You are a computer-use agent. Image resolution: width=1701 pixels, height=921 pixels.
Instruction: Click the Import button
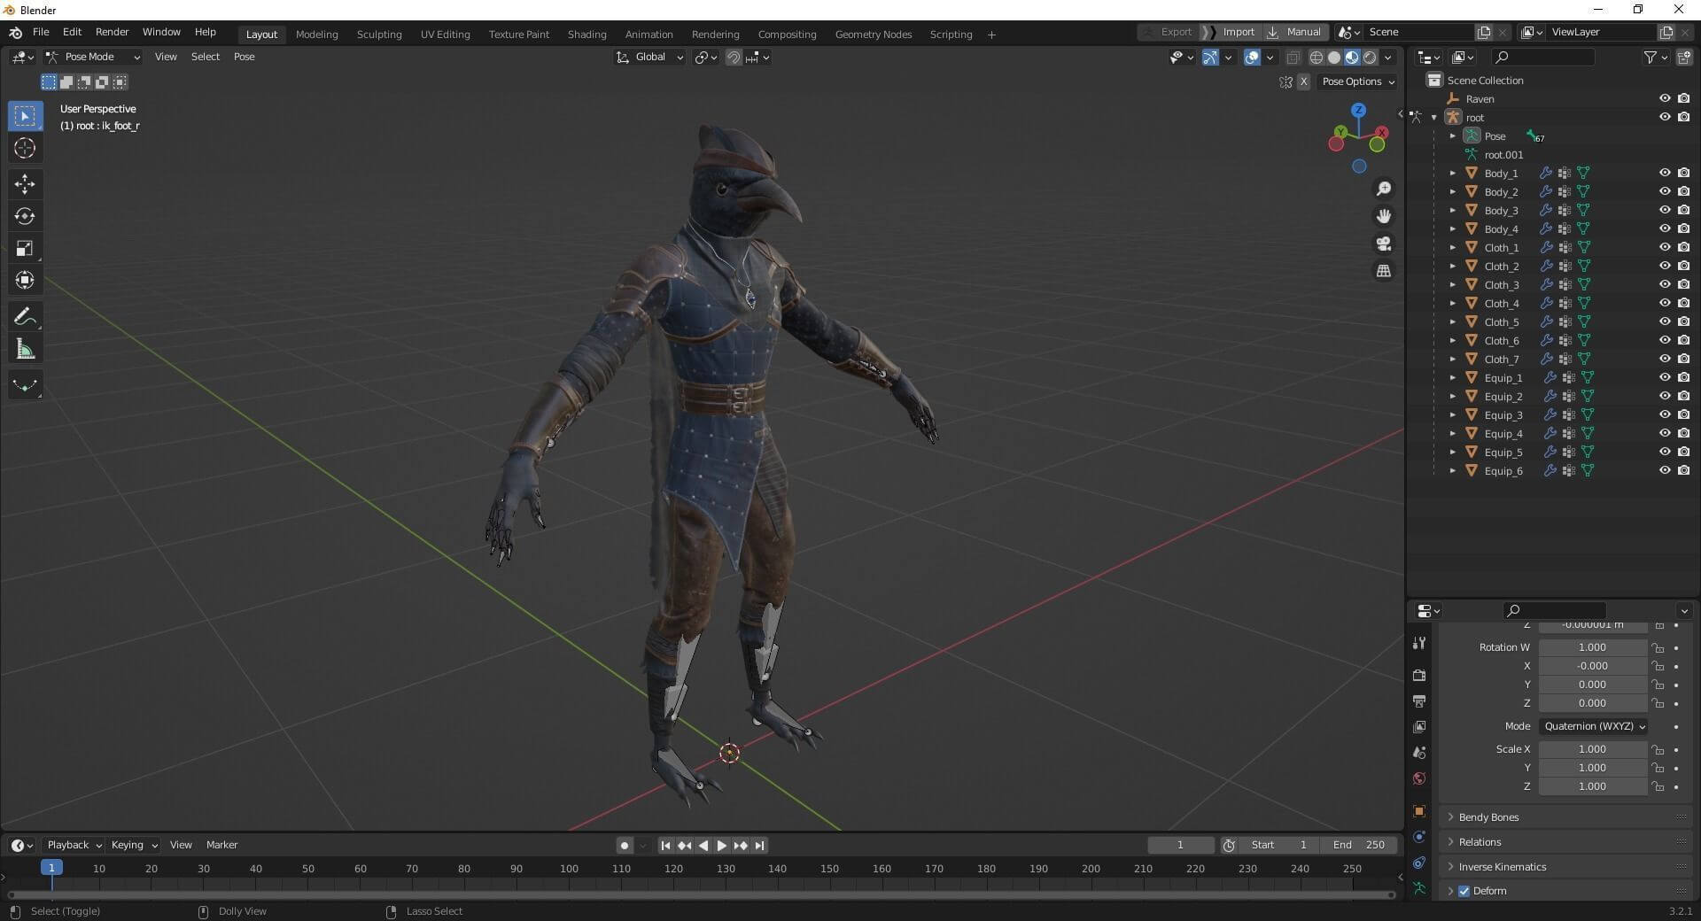point(1238,32)
